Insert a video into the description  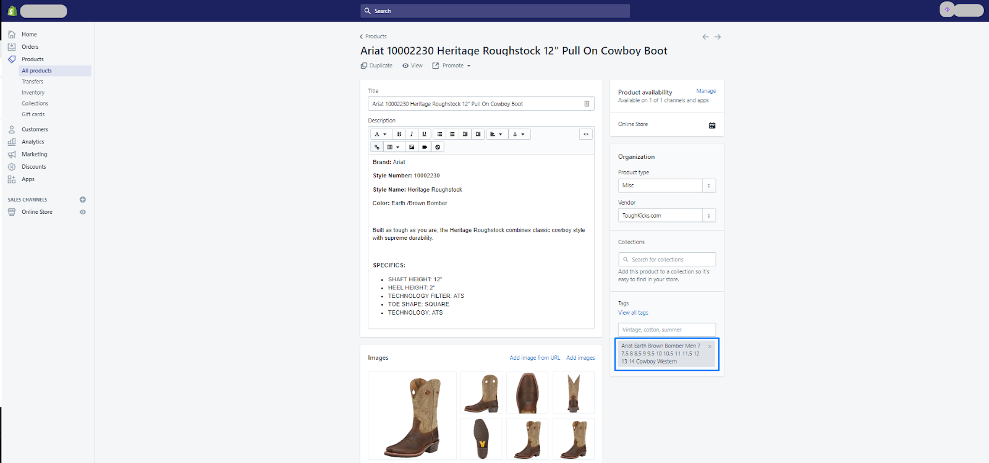[425, 147]
